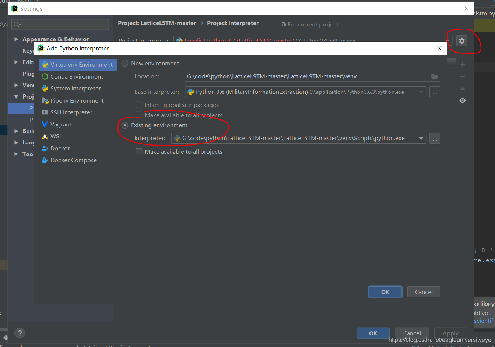
Task: Click the Project: LatticeLSTM-master breadcrumb
Action: click(157, 23)
